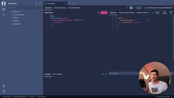
Task: Create a new folder via icon
Action: (40, 4)
